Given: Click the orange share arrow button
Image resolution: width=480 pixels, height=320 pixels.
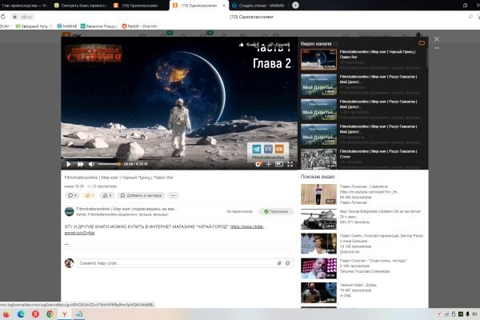Looking at the screenshot, I should point(89,195).
